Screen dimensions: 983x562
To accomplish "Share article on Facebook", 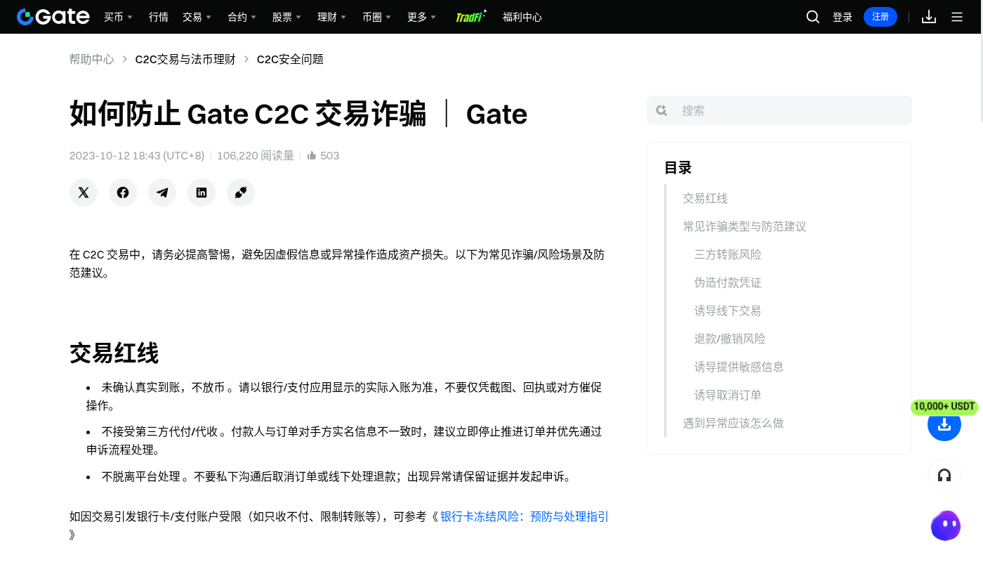I will click(123, 192).
